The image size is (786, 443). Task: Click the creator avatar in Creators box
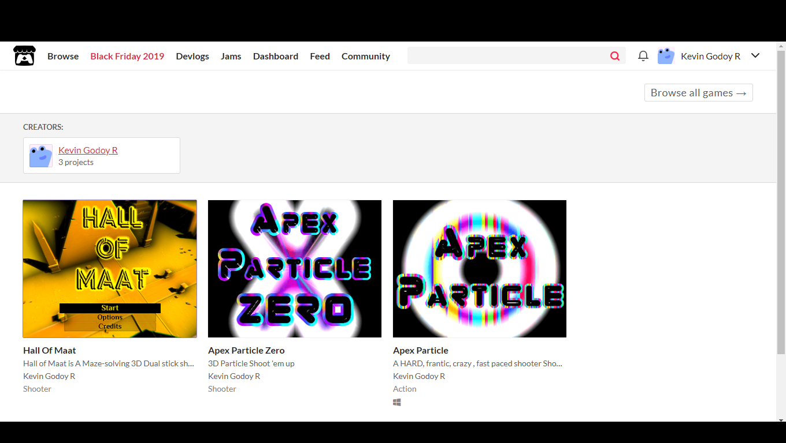click(x=41, y=156)
